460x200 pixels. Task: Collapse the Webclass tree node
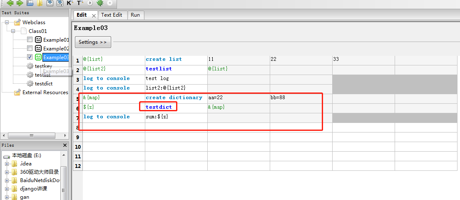click(x=7, y=22)
